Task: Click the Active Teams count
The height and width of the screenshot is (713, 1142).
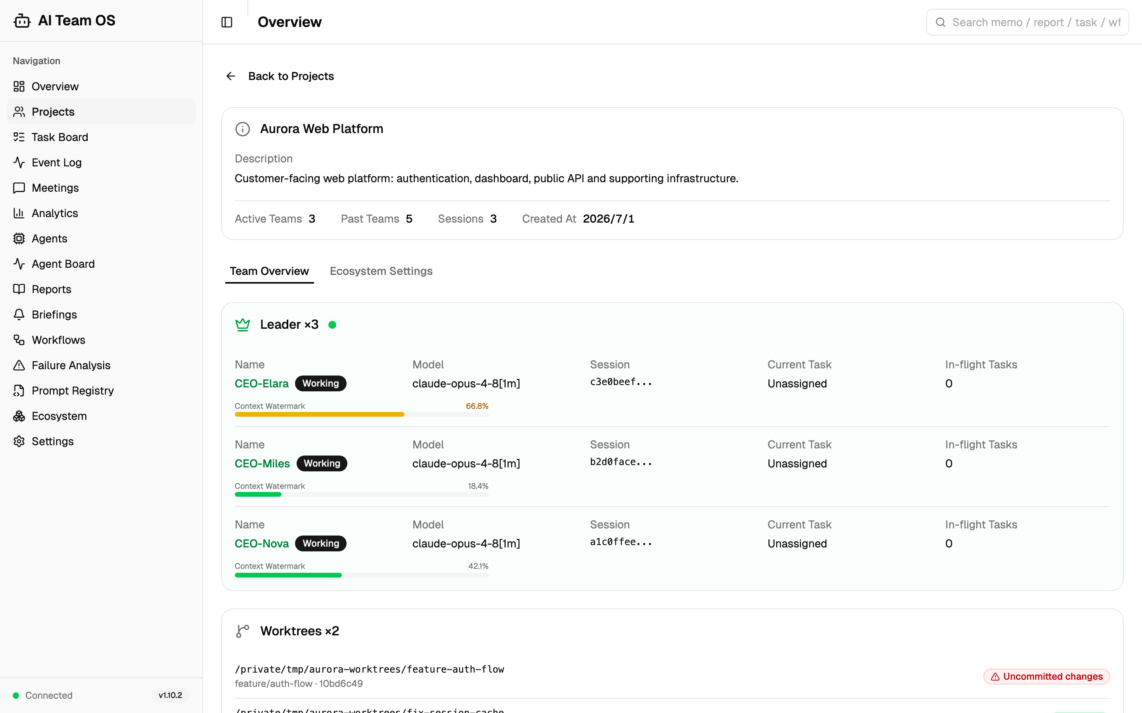Action: click(312, 219)
